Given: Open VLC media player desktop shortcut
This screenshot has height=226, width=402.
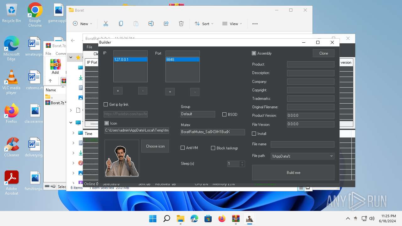Looking at the screenshot, I should [12, 82].
